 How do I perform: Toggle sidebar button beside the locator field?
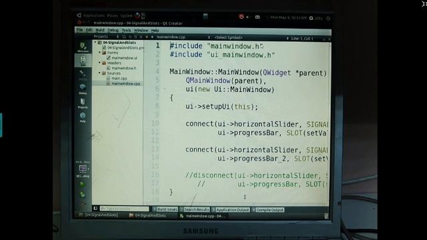click(x=95, y=209)
